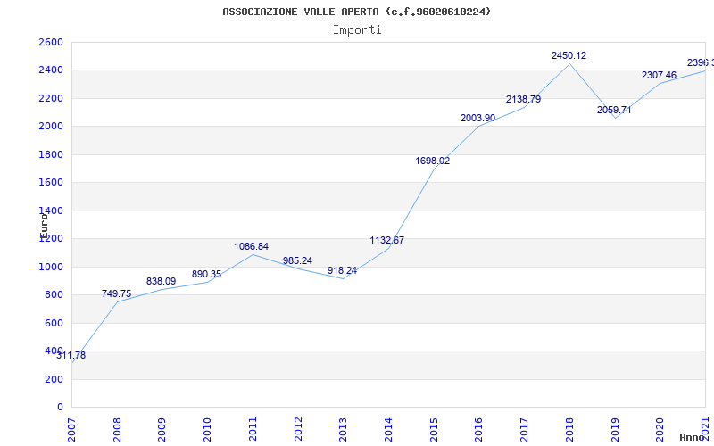714x446 pixels.
Task: Click the x-axis year 2017
Action: point(524,429)
